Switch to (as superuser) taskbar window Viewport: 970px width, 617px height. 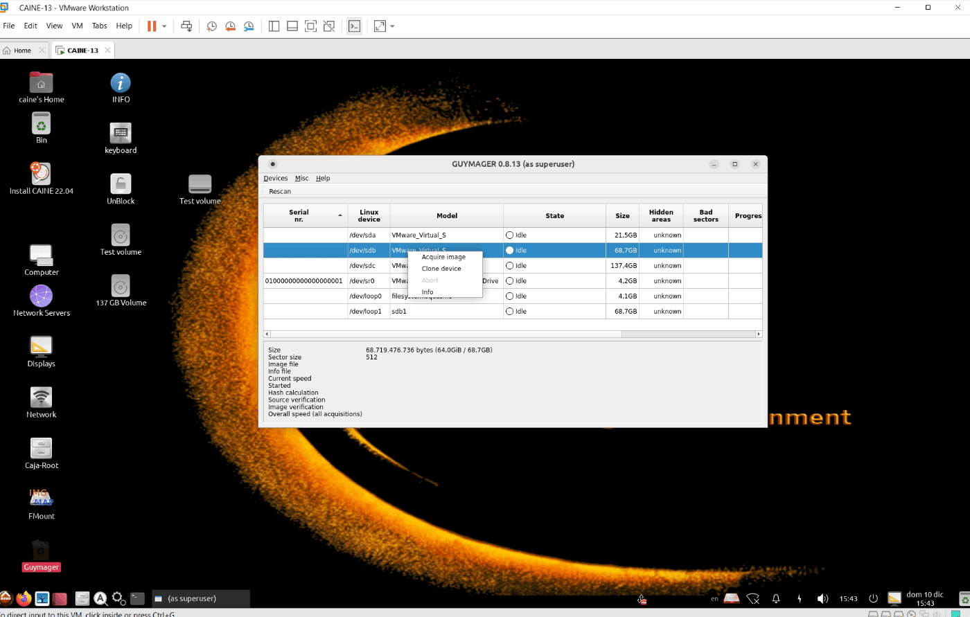point(200,598)
